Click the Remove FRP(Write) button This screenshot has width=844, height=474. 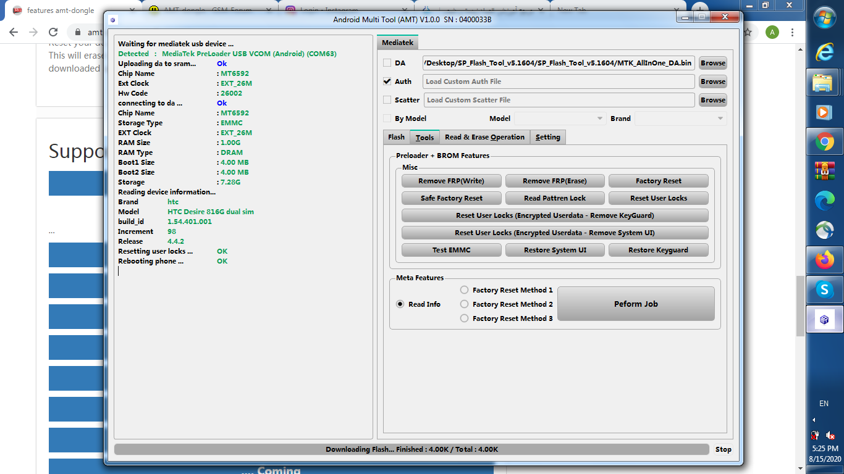(x=451, y=181)
